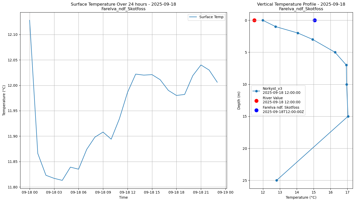Click the 0 tick on the Depth axis
Image resolution: width=355 pixels, height=202 pixels.
[x=246, y=20]
